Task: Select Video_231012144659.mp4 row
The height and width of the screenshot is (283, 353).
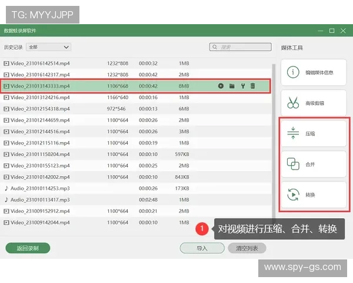Action: coord(136,120)
